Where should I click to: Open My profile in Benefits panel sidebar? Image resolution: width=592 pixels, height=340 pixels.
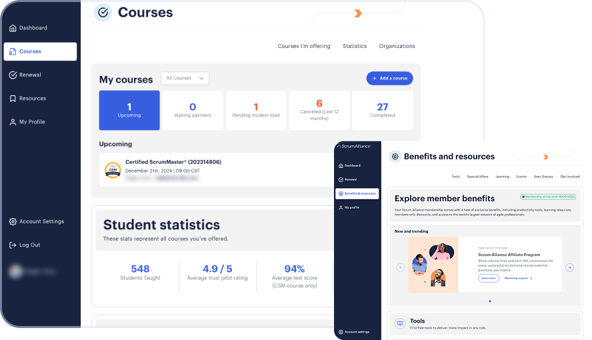pos(349,207)
